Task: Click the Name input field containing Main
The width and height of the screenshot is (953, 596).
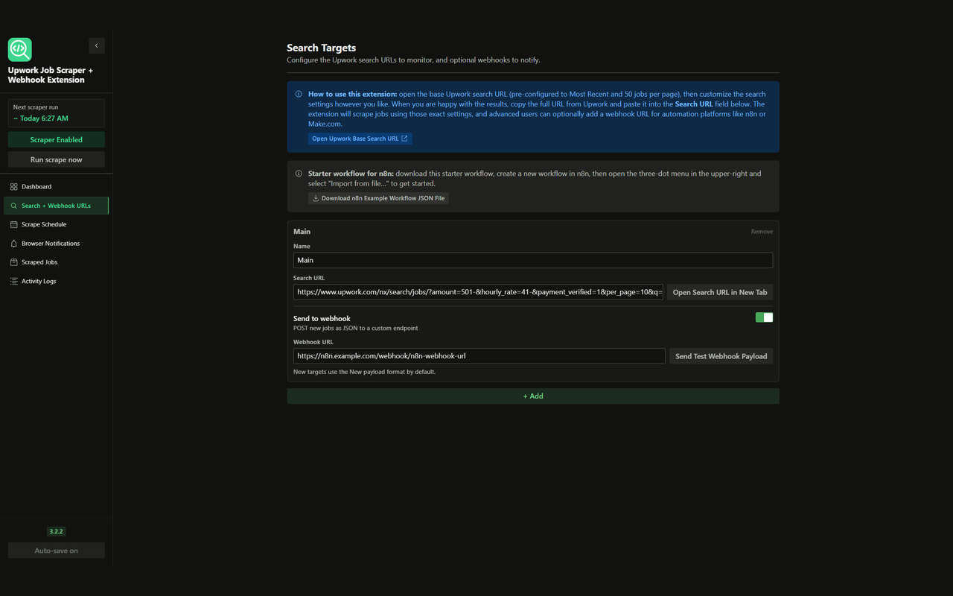Action: (533, 260)
